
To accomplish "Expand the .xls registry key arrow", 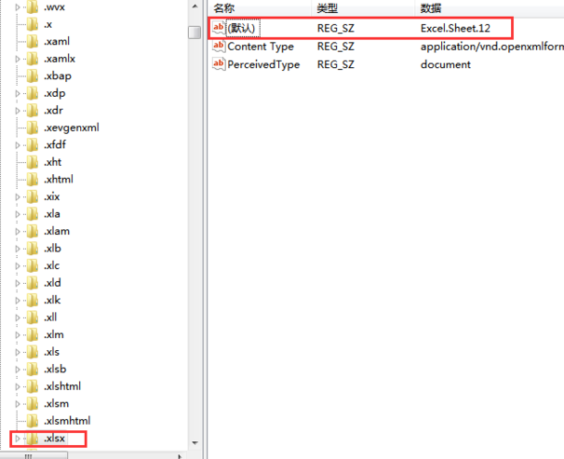I will [x=17, y=352].
